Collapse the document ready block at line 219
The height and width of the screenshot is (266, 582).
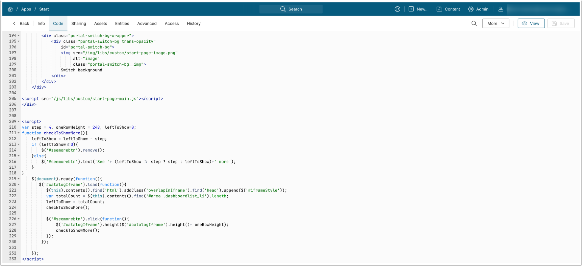click(19, 179)
